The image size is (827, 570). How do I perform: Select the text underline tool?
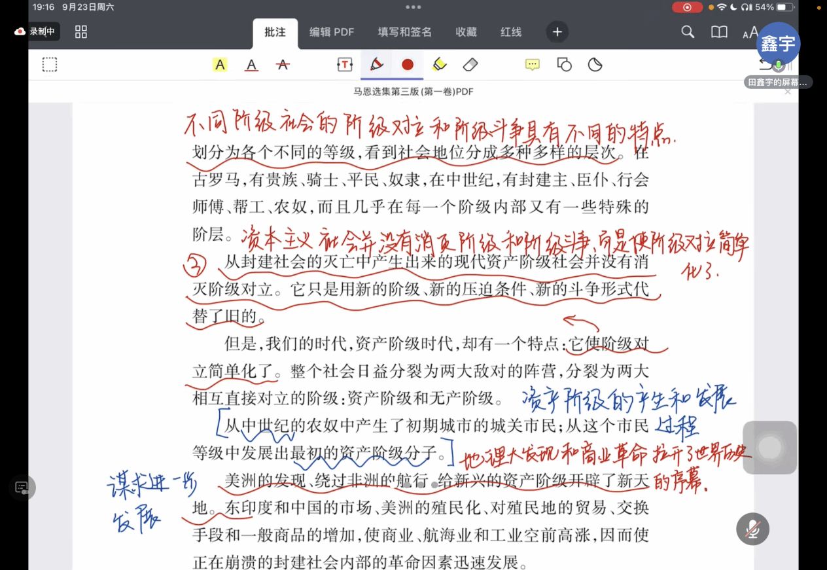point(251,65)
